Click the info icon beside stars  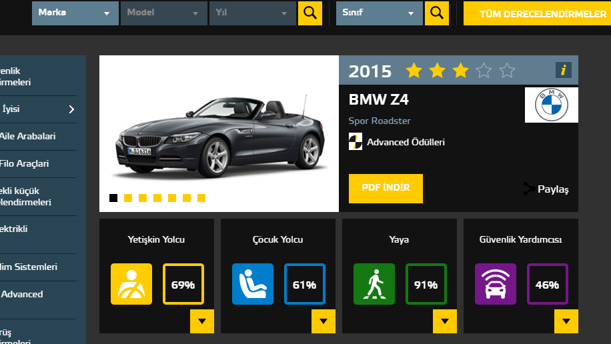pos(564,70)
